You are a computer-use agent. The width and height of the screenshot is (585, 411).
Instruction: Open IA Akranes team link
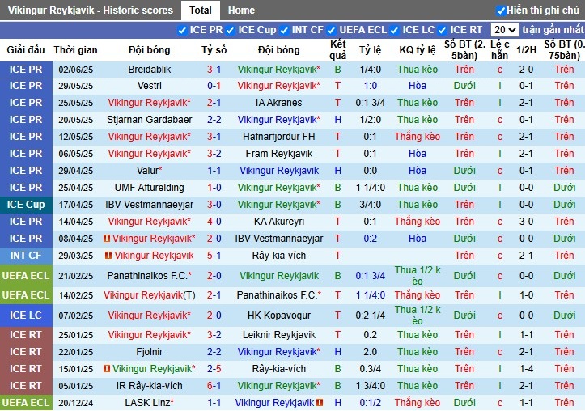tap(278, 103)
